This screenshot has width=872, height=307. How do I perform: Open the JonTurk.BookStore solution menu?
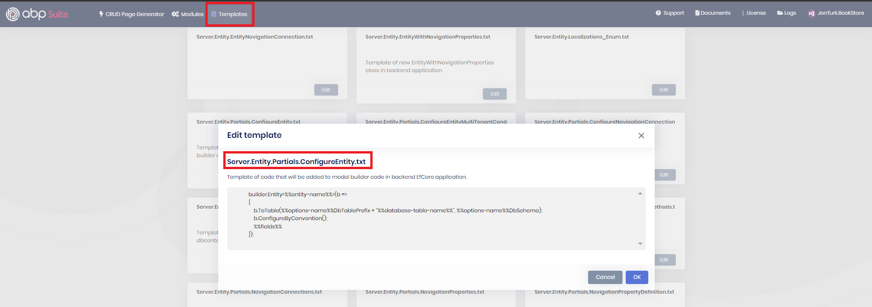(840, 13)
